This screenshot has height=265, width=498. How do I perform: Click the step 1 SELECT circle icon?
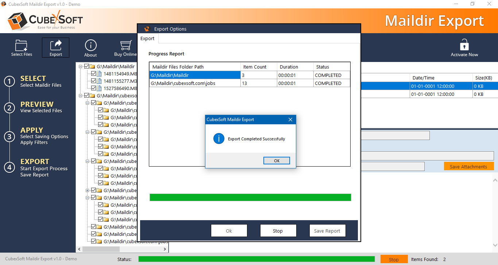coord(9,81)
